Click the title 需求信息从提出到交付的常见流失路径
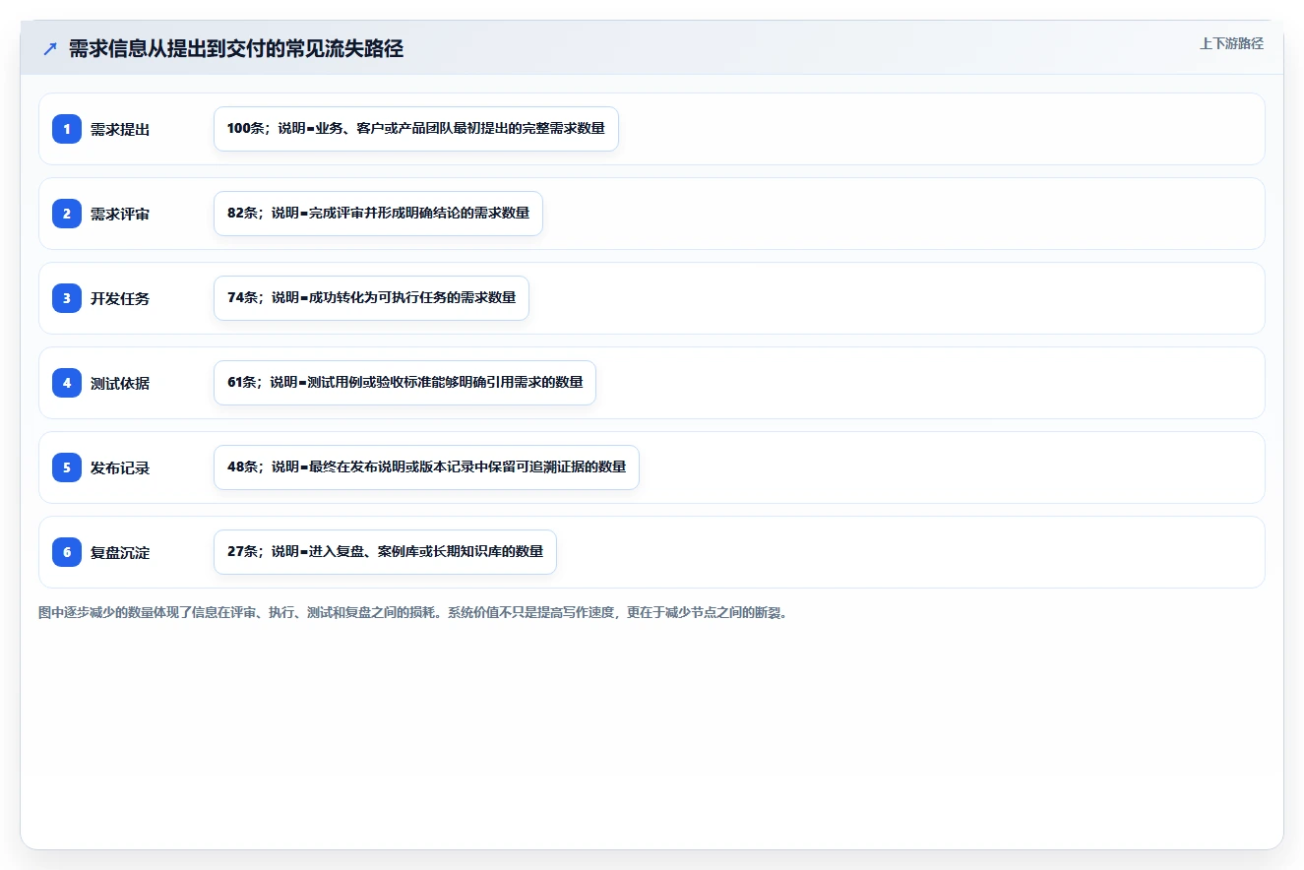Screen dimensions: 1304x870 [236, 49]
